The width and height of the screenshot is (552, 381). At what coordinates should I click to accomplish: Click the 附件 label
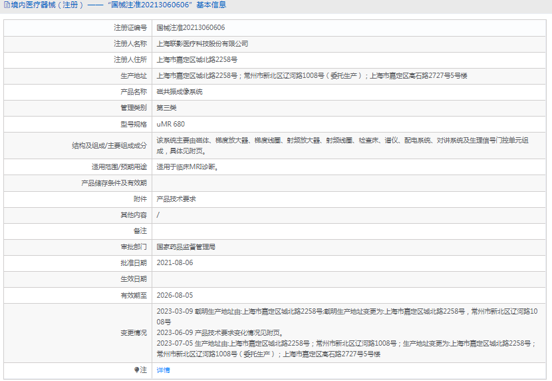pyautogui.click(x=140, y=199)
